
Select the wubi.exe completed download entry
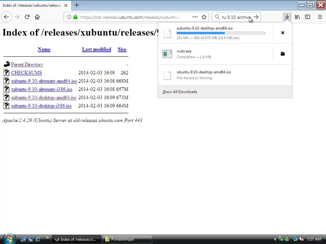[216, 54]
